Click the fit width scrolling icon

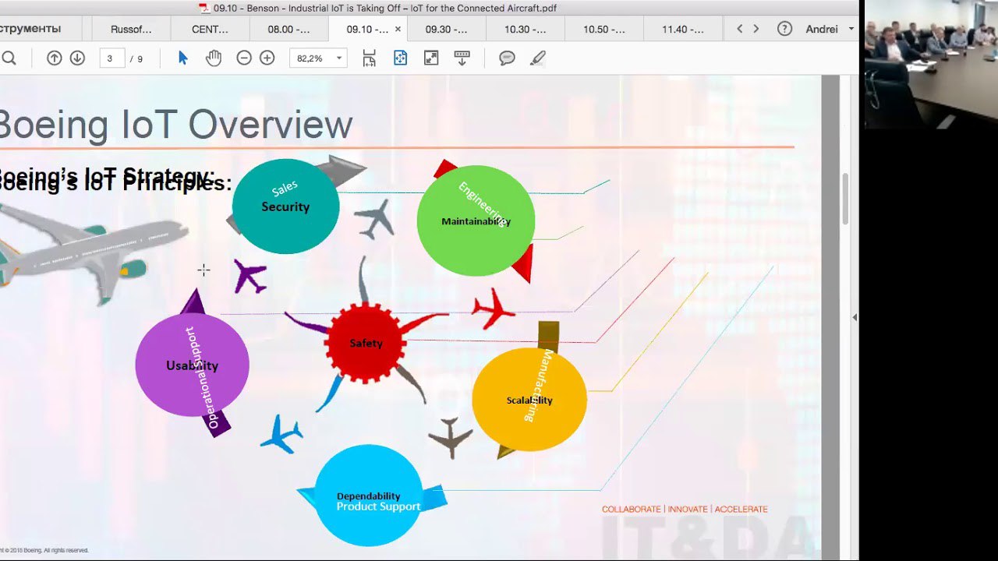369,58
